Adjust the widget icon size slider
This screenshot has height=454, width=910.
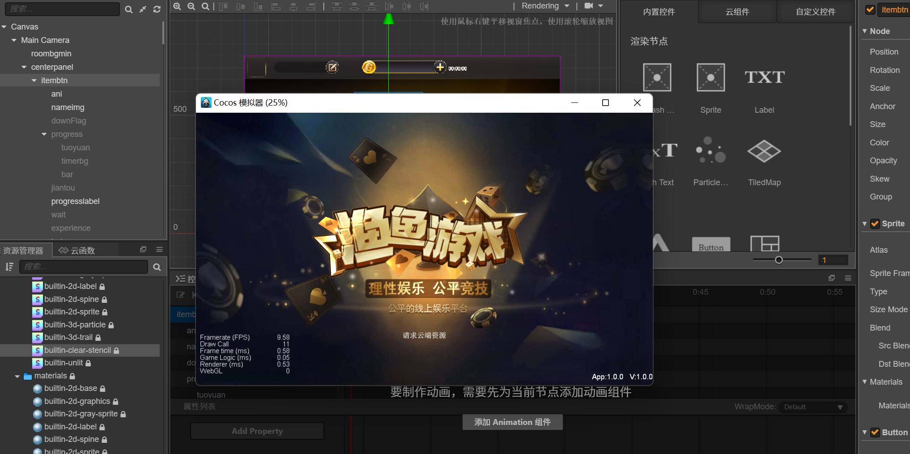point(779,260)
